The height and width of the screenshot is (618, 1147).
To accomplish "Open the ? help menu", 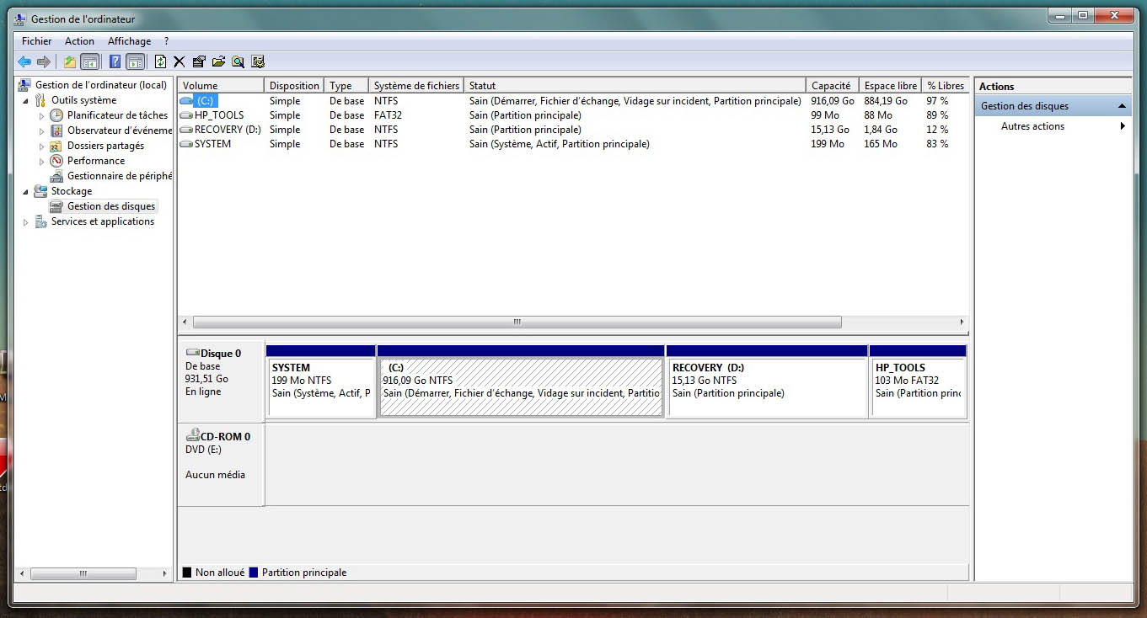I will pyautogui.click(x=166, y=41).
